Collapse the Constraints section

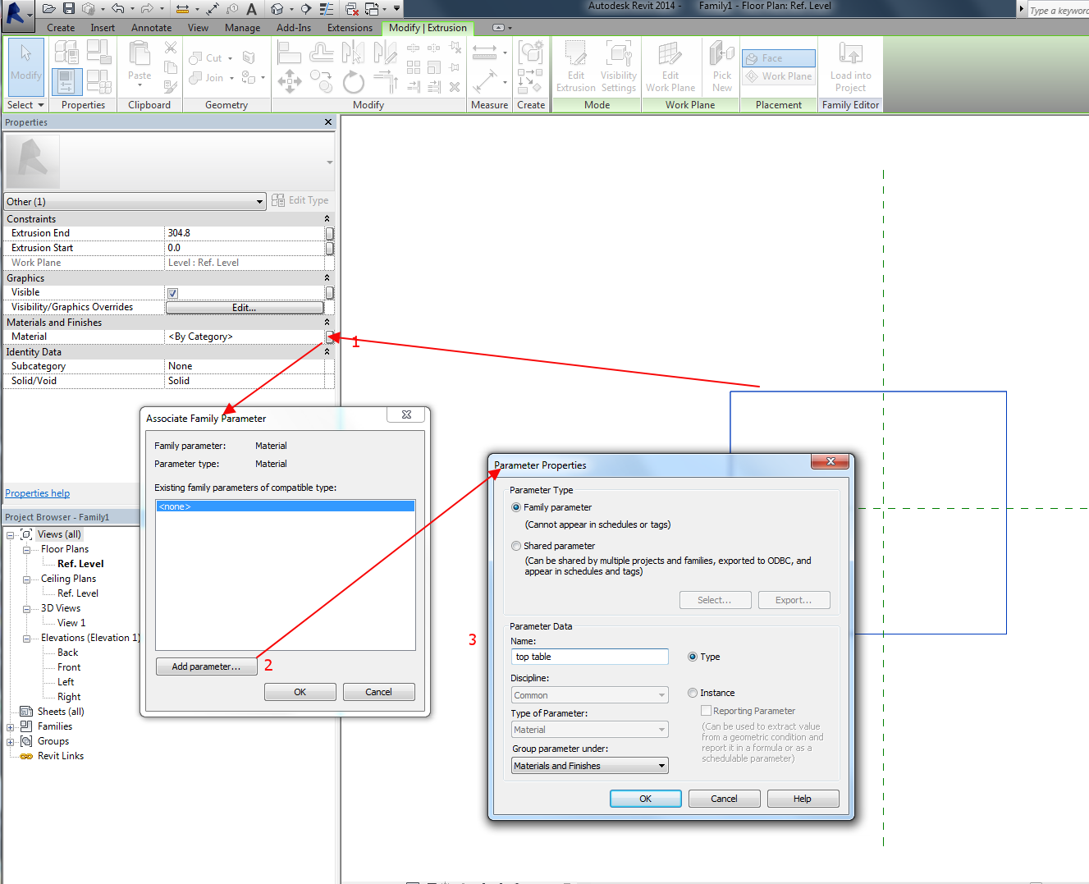(327, 219)
